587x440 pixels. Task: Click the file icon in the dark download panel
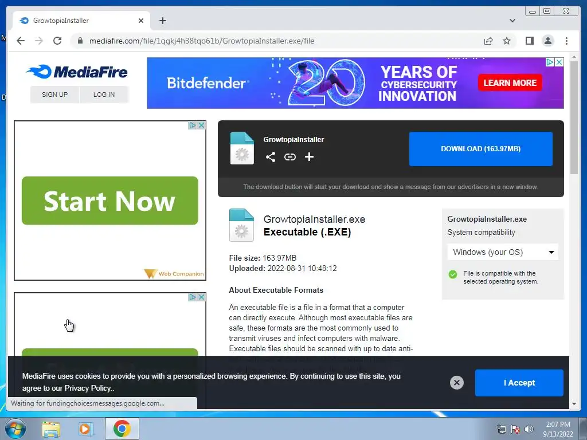point(242,148)
